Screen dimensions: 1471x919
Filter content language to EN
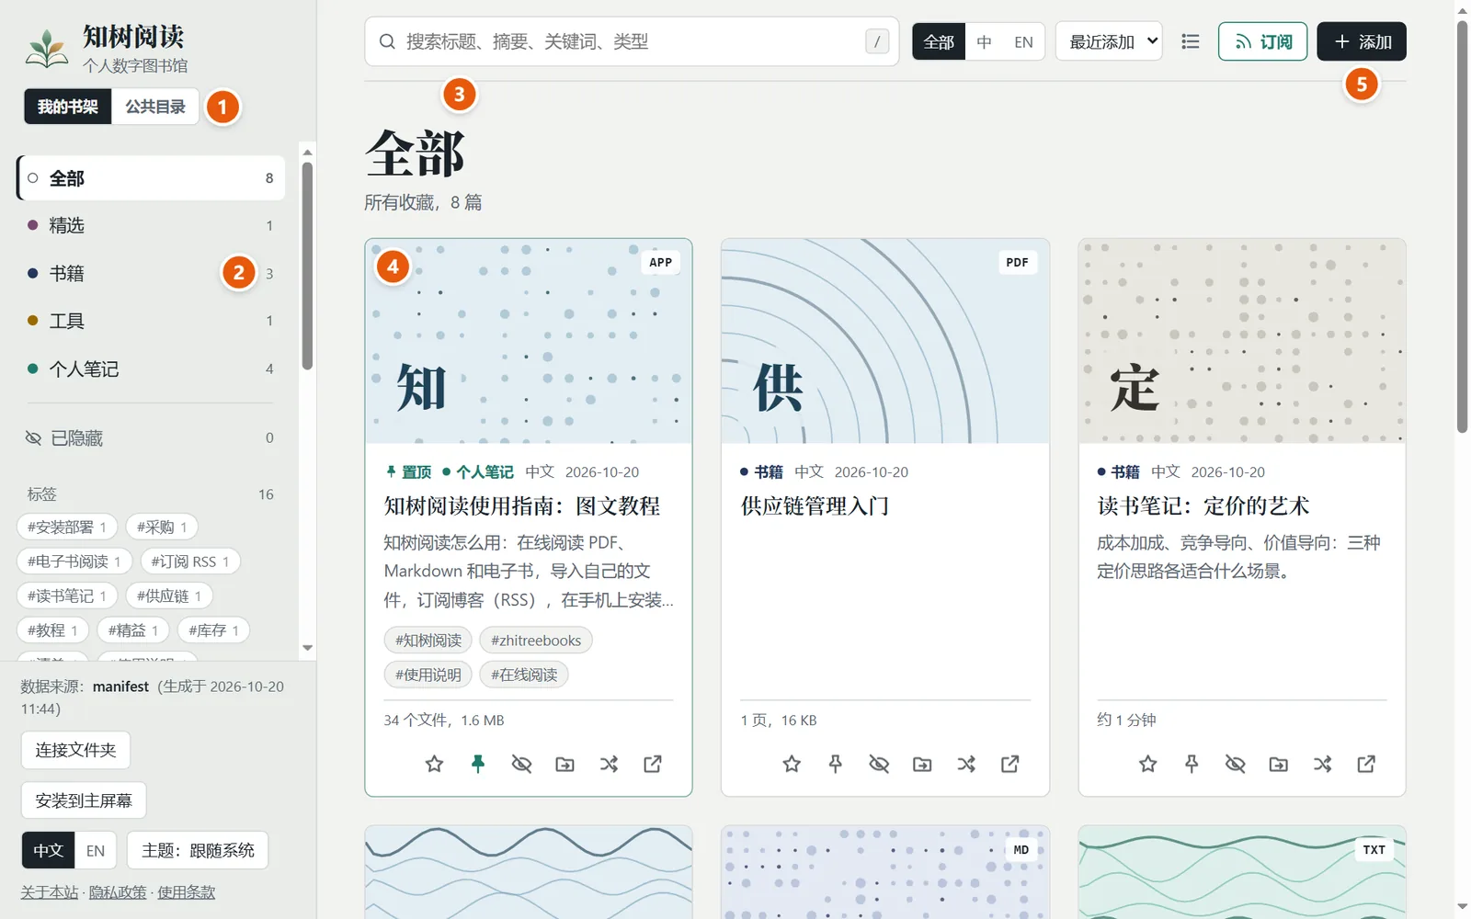coord(1023,41)
